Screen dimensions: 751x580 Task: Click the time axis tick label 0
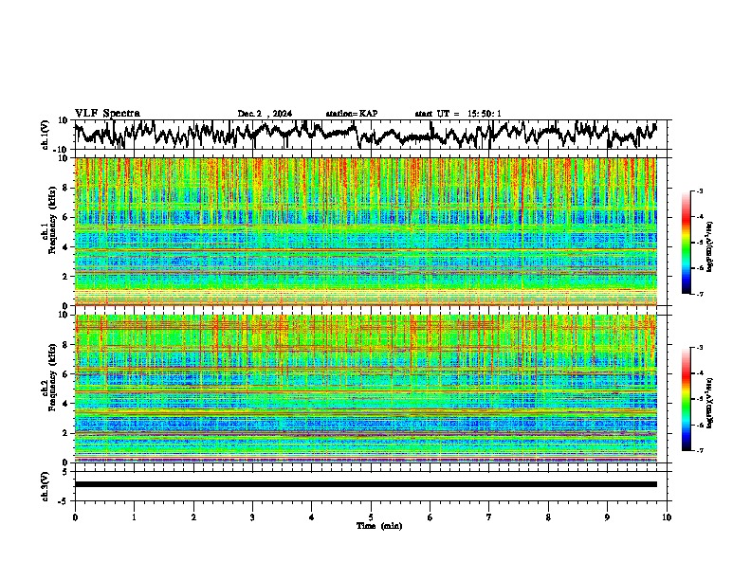75,517
